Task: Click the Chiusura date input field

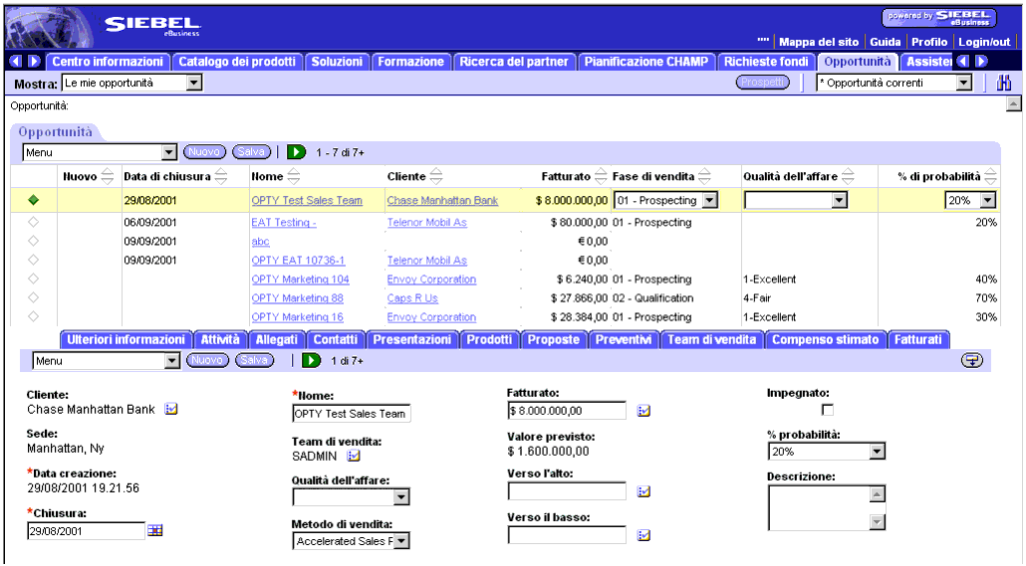Action: 86,531
